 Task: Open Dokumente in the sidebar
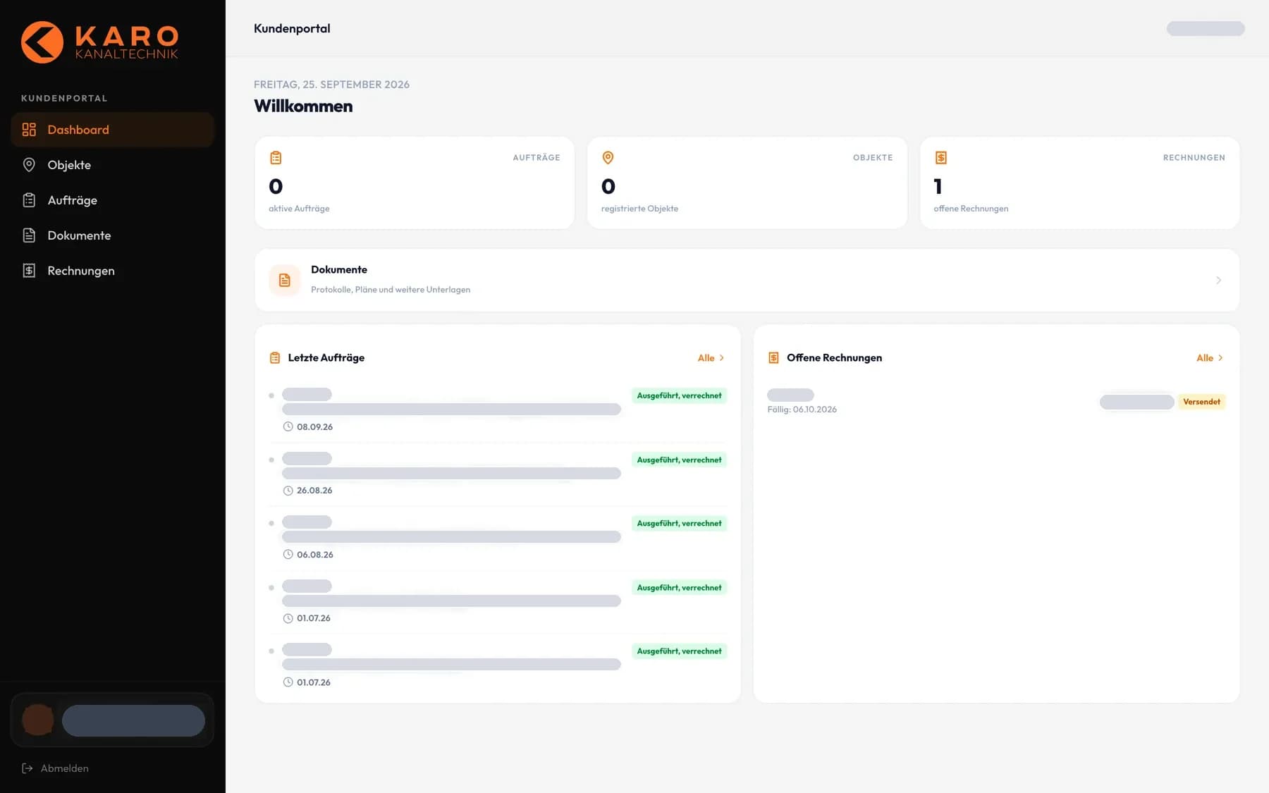[112, 235]
